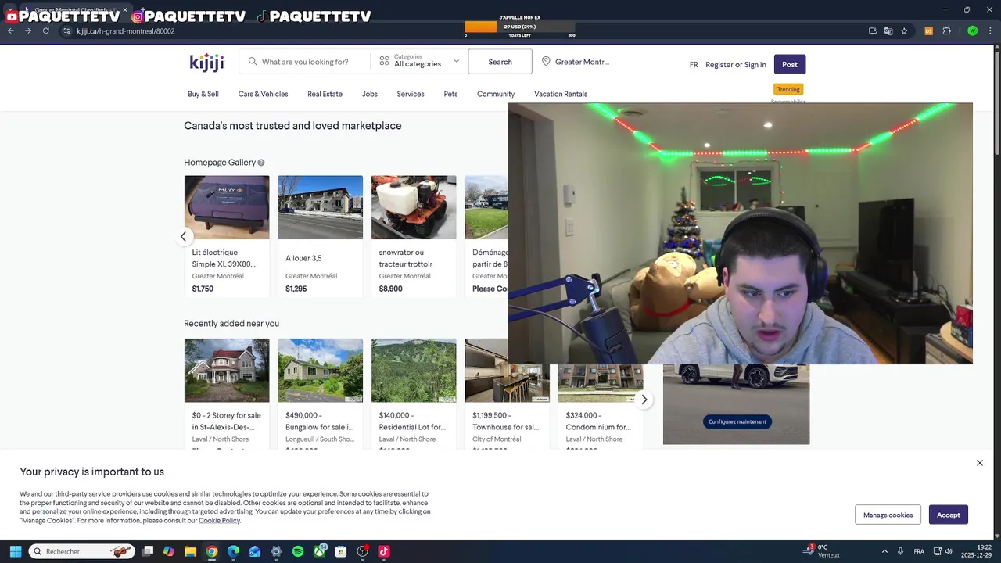Click Configurez maintenant ad button

coord(737,421)
